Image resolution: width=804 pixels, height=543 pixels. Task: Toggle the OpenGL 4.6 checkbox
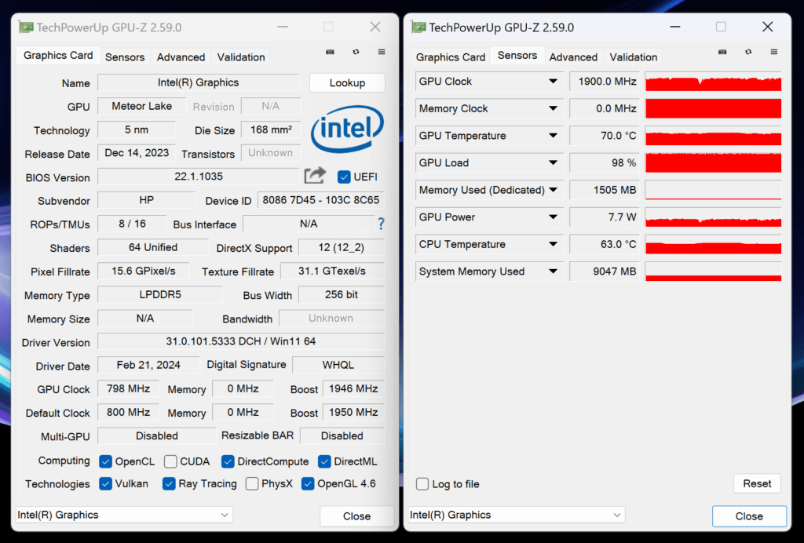click(308, 483)
